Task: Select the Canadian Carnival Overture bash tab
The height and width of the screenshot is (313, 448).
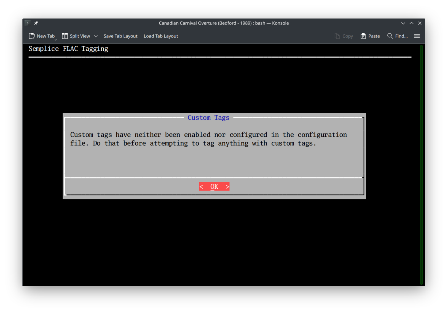Action: pyautogui.click(x=223, y=23)
